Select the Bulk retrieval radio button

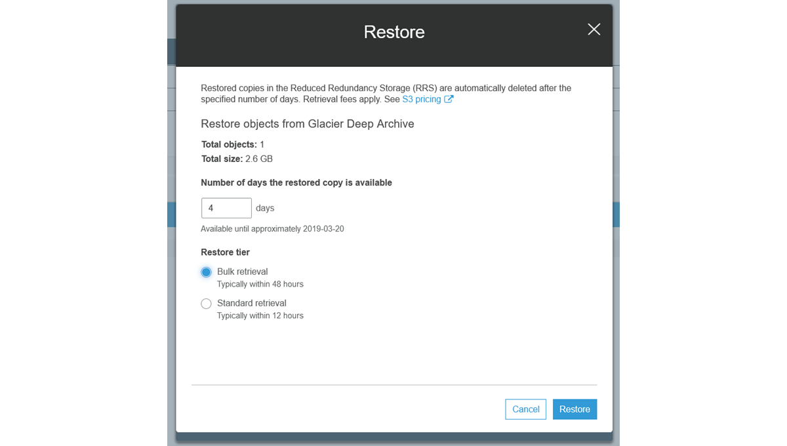[x=207, y=272]
